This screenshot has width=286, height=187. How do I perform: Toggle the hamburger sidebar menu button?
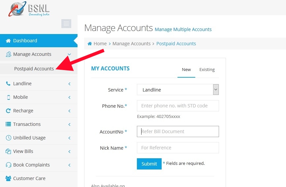[x=66, y=23]
